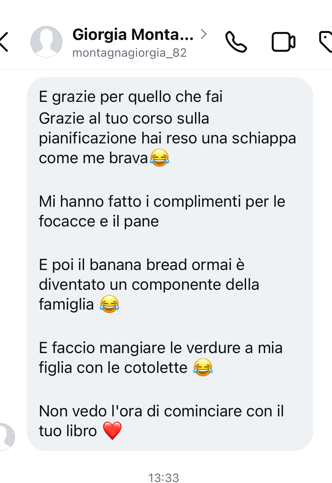Tap sender avatar beside the message bubble
332x483 pixels.
pyautogui.click(x=7, y=437)
